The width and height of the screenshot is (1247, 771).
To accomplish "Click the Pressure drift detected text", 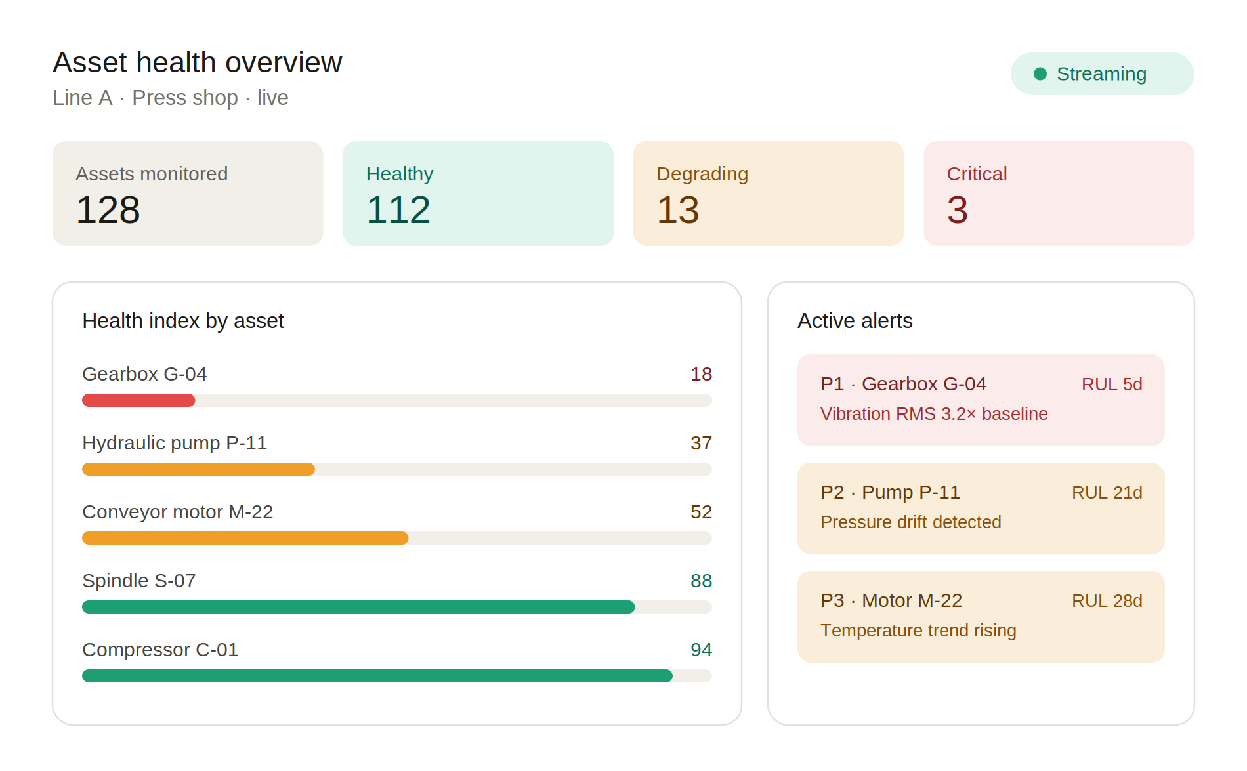I will 911,522.
